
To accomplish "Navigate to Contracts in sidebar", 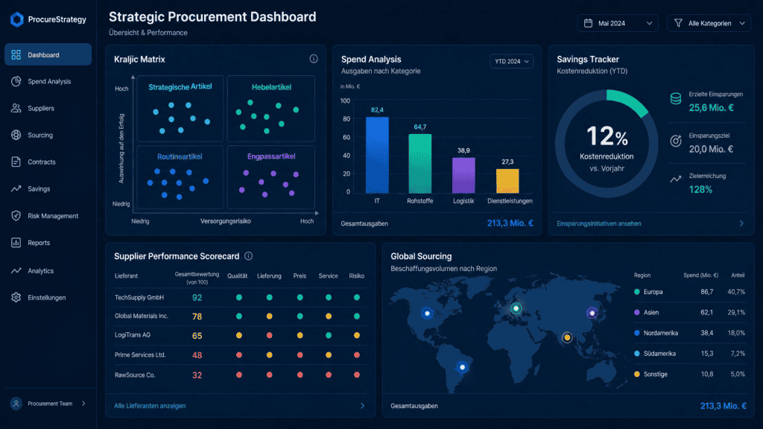I will tap(48, 162).
